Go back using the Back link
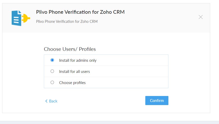Viewport: 219px width, 124px height. coord(51,101)
